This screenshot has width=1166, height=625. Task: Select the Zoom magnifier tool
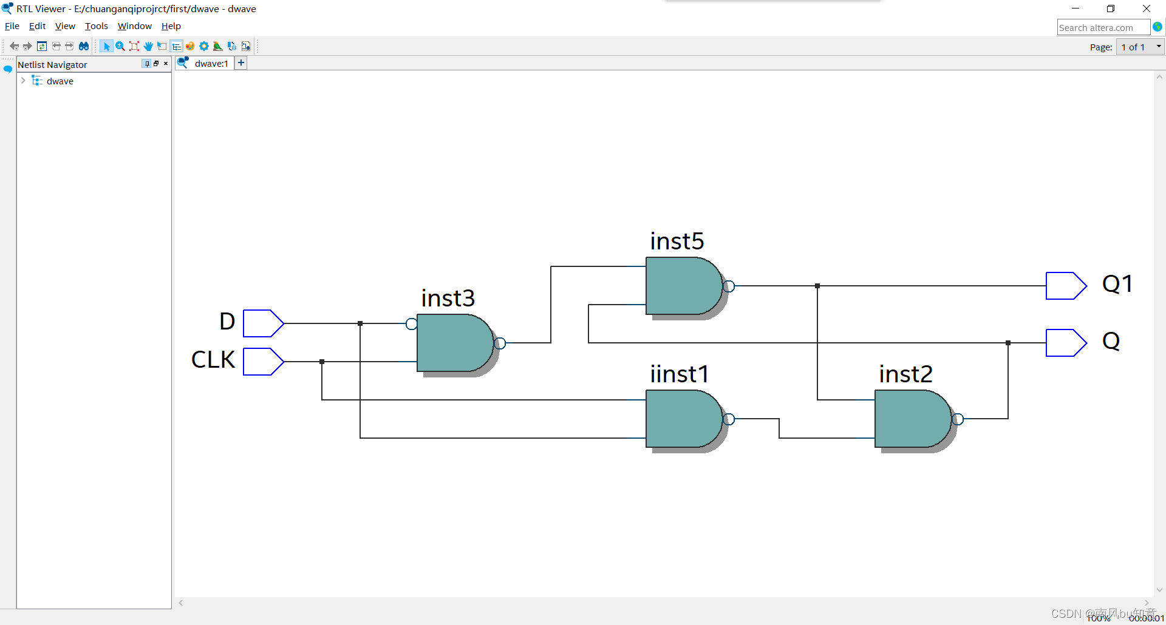click(120, 46)
